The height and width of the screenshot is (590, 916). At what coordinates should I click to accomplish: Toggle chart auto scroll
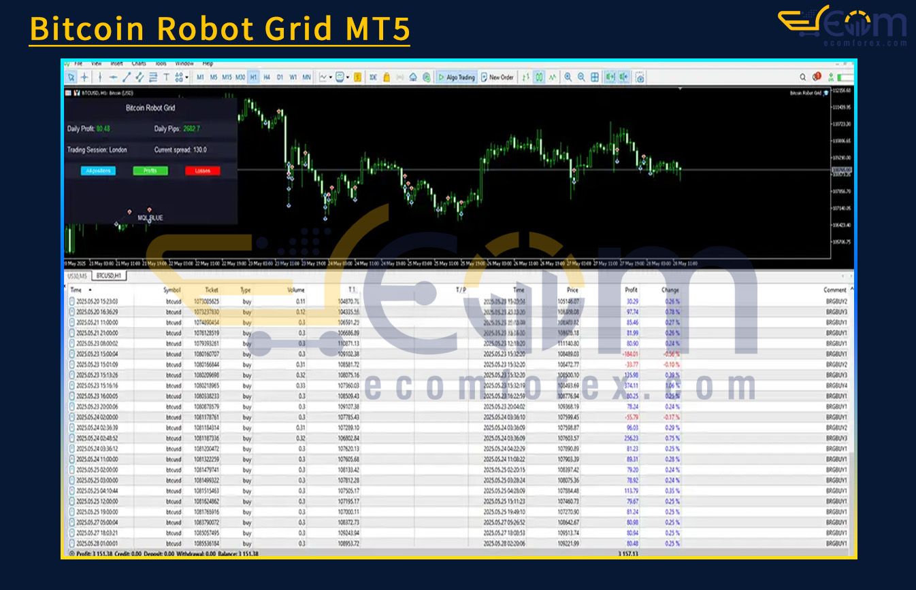coord(610,77)
